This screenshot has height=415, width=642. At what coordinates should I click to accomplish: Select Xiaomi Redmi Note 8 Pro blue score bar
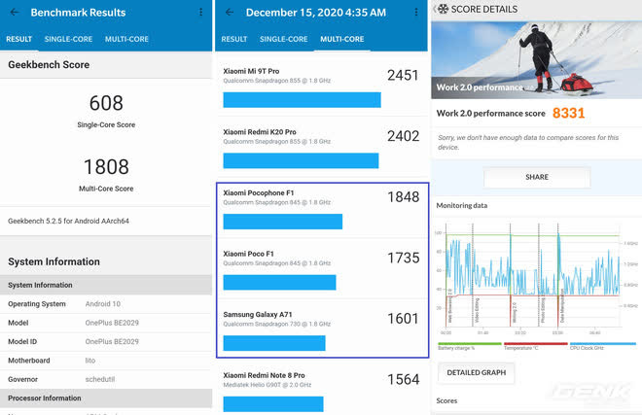[273, 404]
